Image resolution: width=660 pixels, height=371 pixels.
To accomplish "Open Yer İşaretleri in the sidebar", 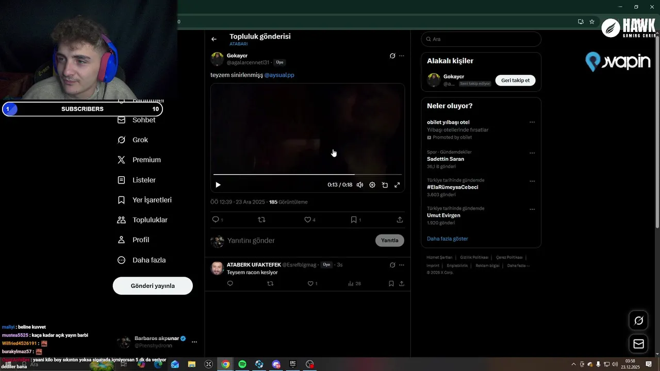I will click(145, 200).
